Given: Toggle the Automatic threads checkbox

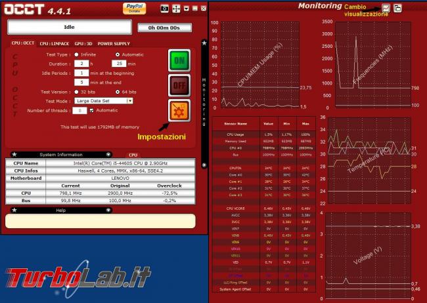Looking at the screenshot, I should pyautogui.click(x=92, y=110).
